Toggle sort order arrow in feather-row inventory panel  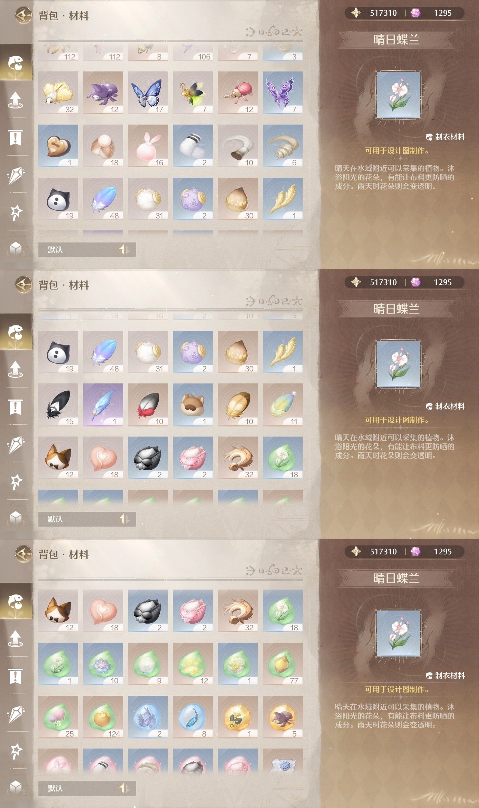[124, 519]
